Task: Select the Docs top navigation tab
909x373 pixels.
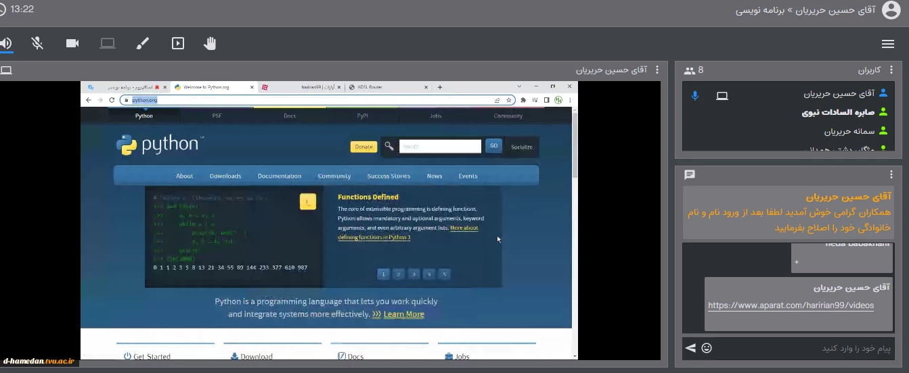Action: [x=290, y=116]
